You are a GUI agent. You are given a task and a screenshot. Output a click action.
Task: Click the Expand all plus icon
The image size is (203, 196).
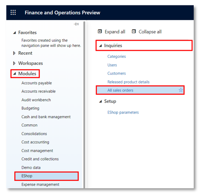pos(100,31)
